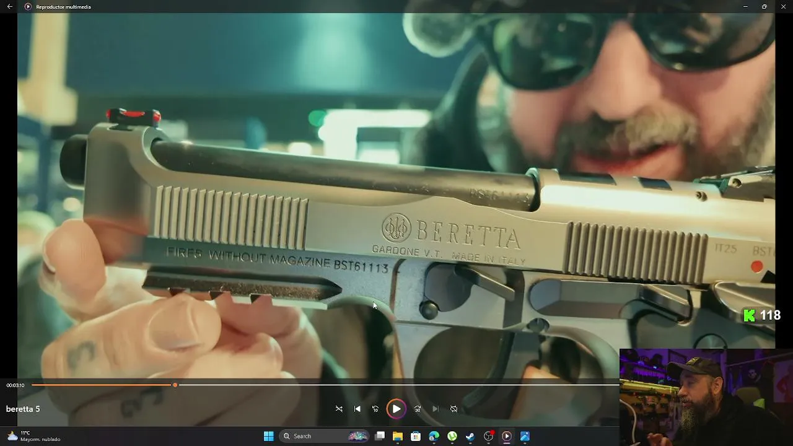This screenshot has width=793, height=446.
Task: Launch Microsoft Store from the taskbar
Action: tap(416, 436)
